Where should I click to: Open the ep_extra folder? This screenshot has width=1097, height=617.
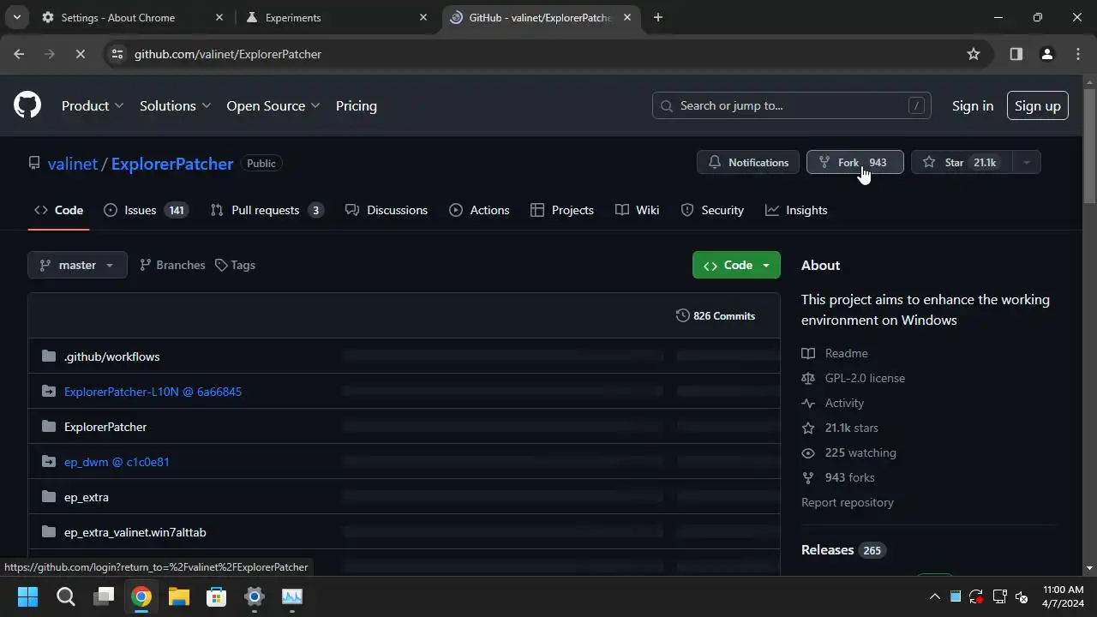[x=87, y=497]
